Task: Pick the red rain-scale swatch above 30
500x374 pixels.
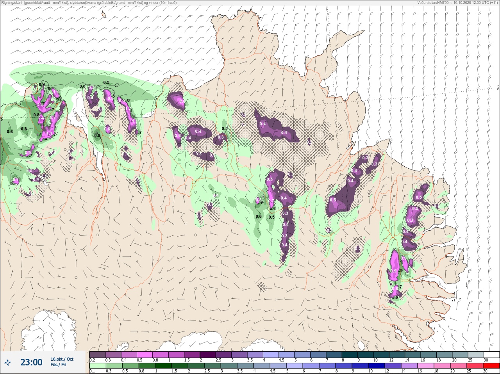Action: (491, 366)
